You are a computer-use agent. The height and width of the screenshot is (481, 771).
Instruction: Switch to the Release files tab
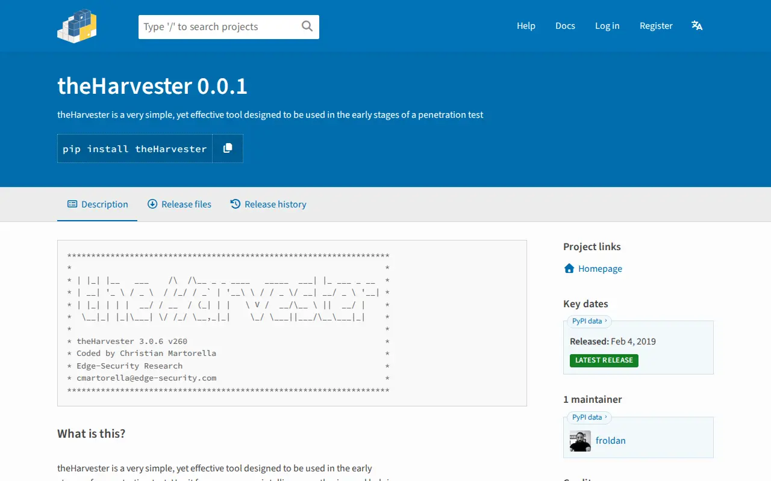coord(179,204)
